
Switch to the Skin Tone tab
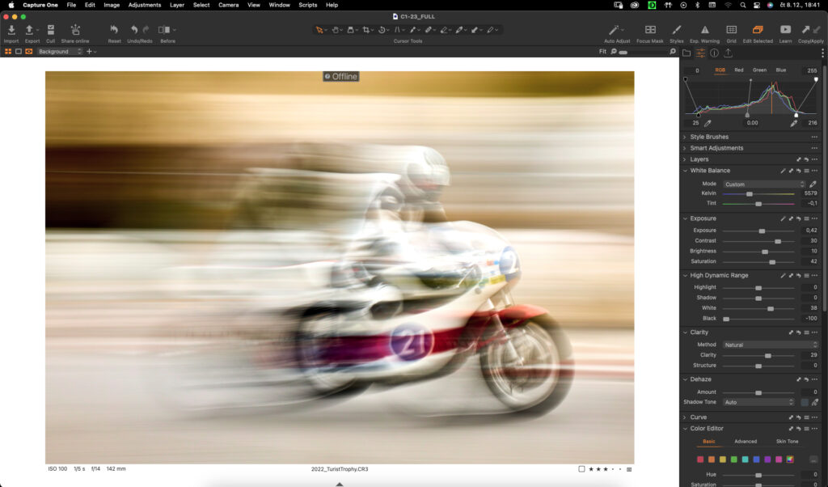pyautogui.click(x=787, y=441)
